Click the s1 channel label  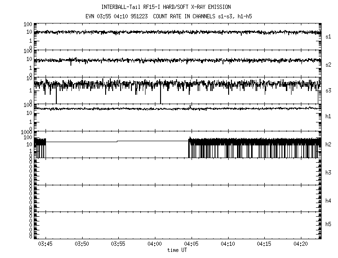tap(328, 36)
